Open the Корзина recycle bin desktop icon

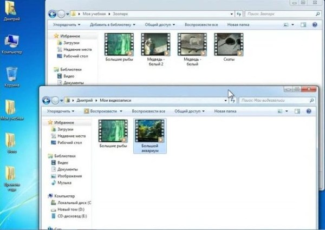tap(11, 75)
